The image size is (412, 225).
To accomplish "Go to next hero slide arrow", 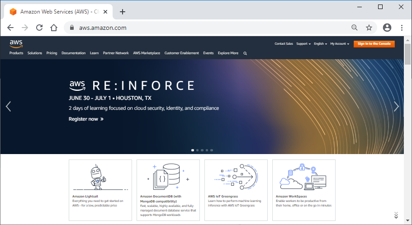I will pyautogui.click(x=396, y=106).
